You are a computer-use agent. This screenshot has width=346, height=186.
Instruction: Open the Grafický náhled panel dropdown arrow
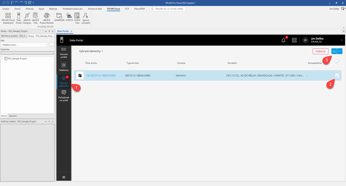(46, 121)
